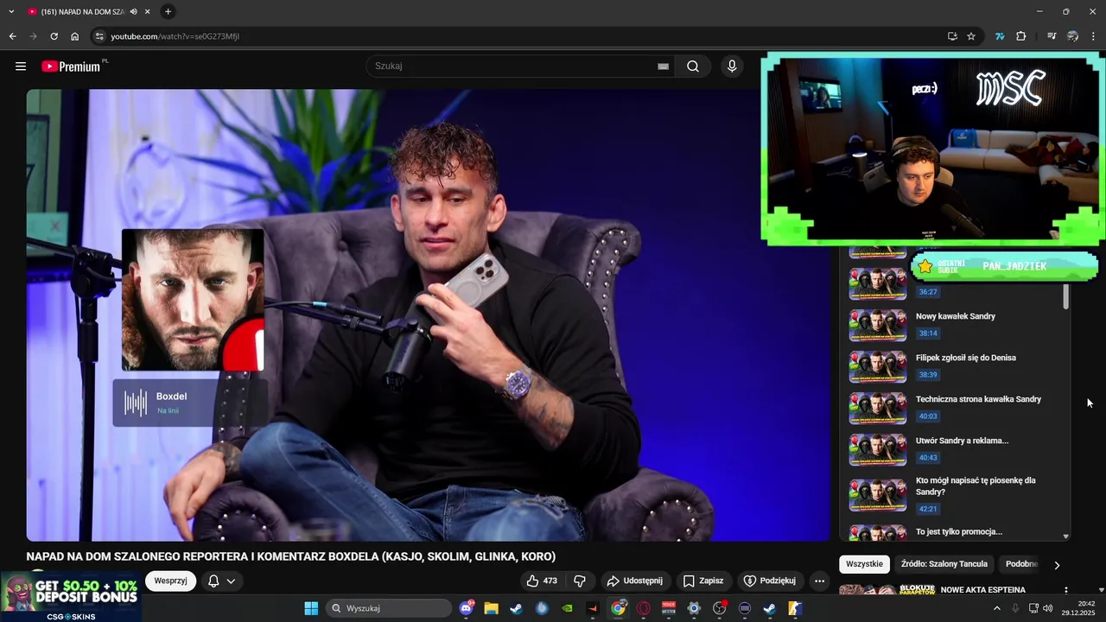Open Chrome three-dot menu
The image size is (1106, 622).
pos(1094,36)
